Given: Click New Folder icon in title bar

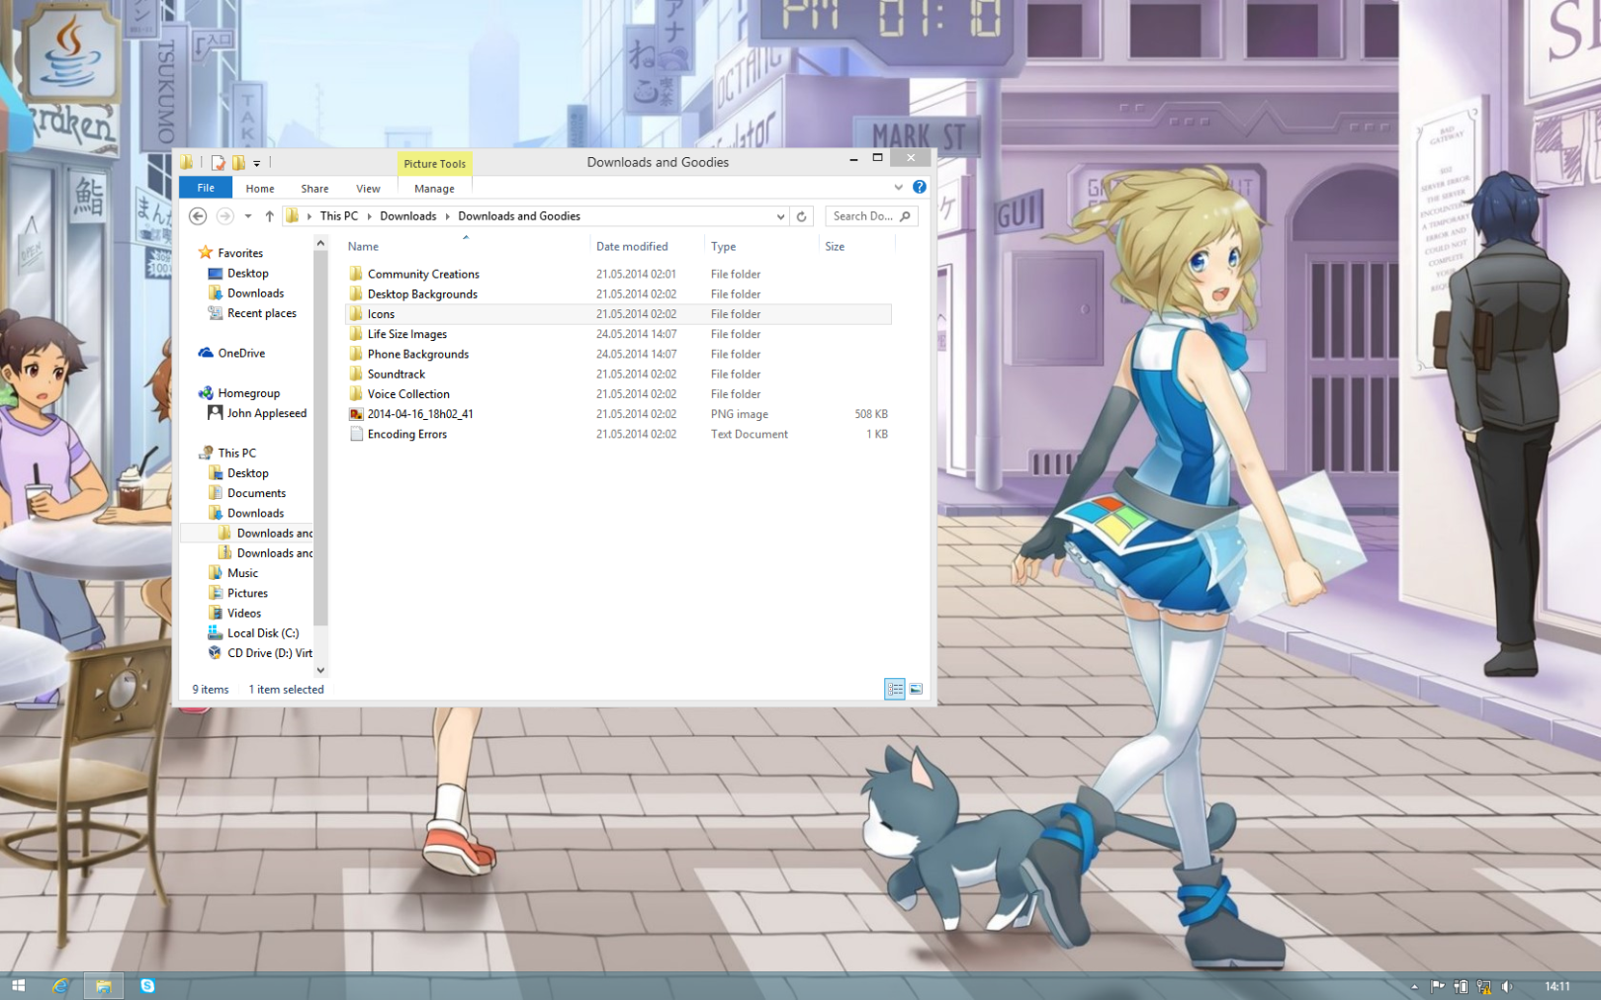Looking at the screenshot, I should (x=238, y=163).
